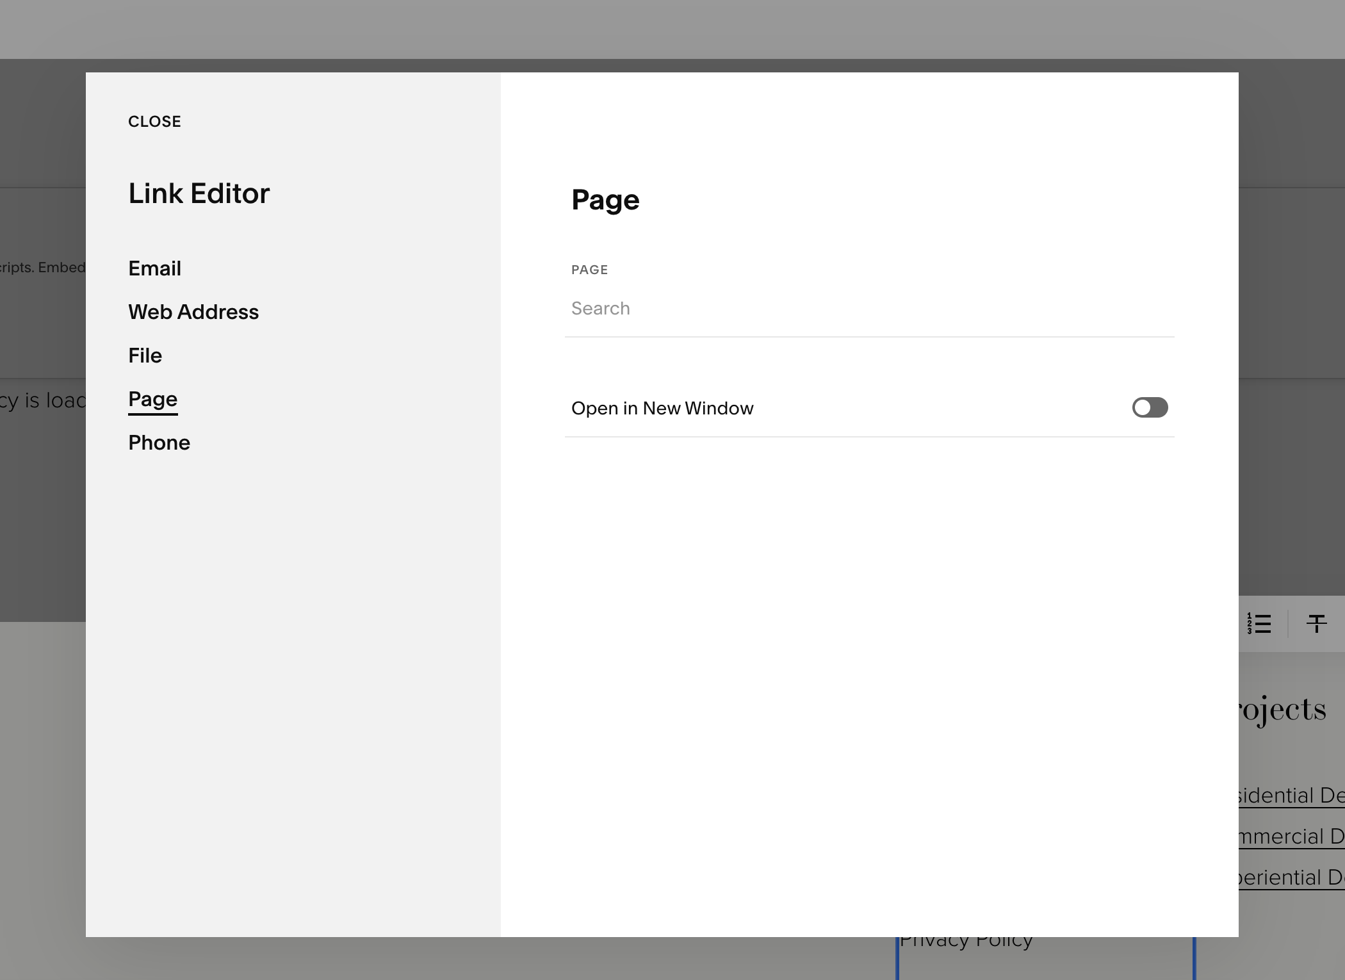Viewport: 1345px width, 980px height.
Task: Click the bold Page heading in dialog
Action: click(605, 200)
